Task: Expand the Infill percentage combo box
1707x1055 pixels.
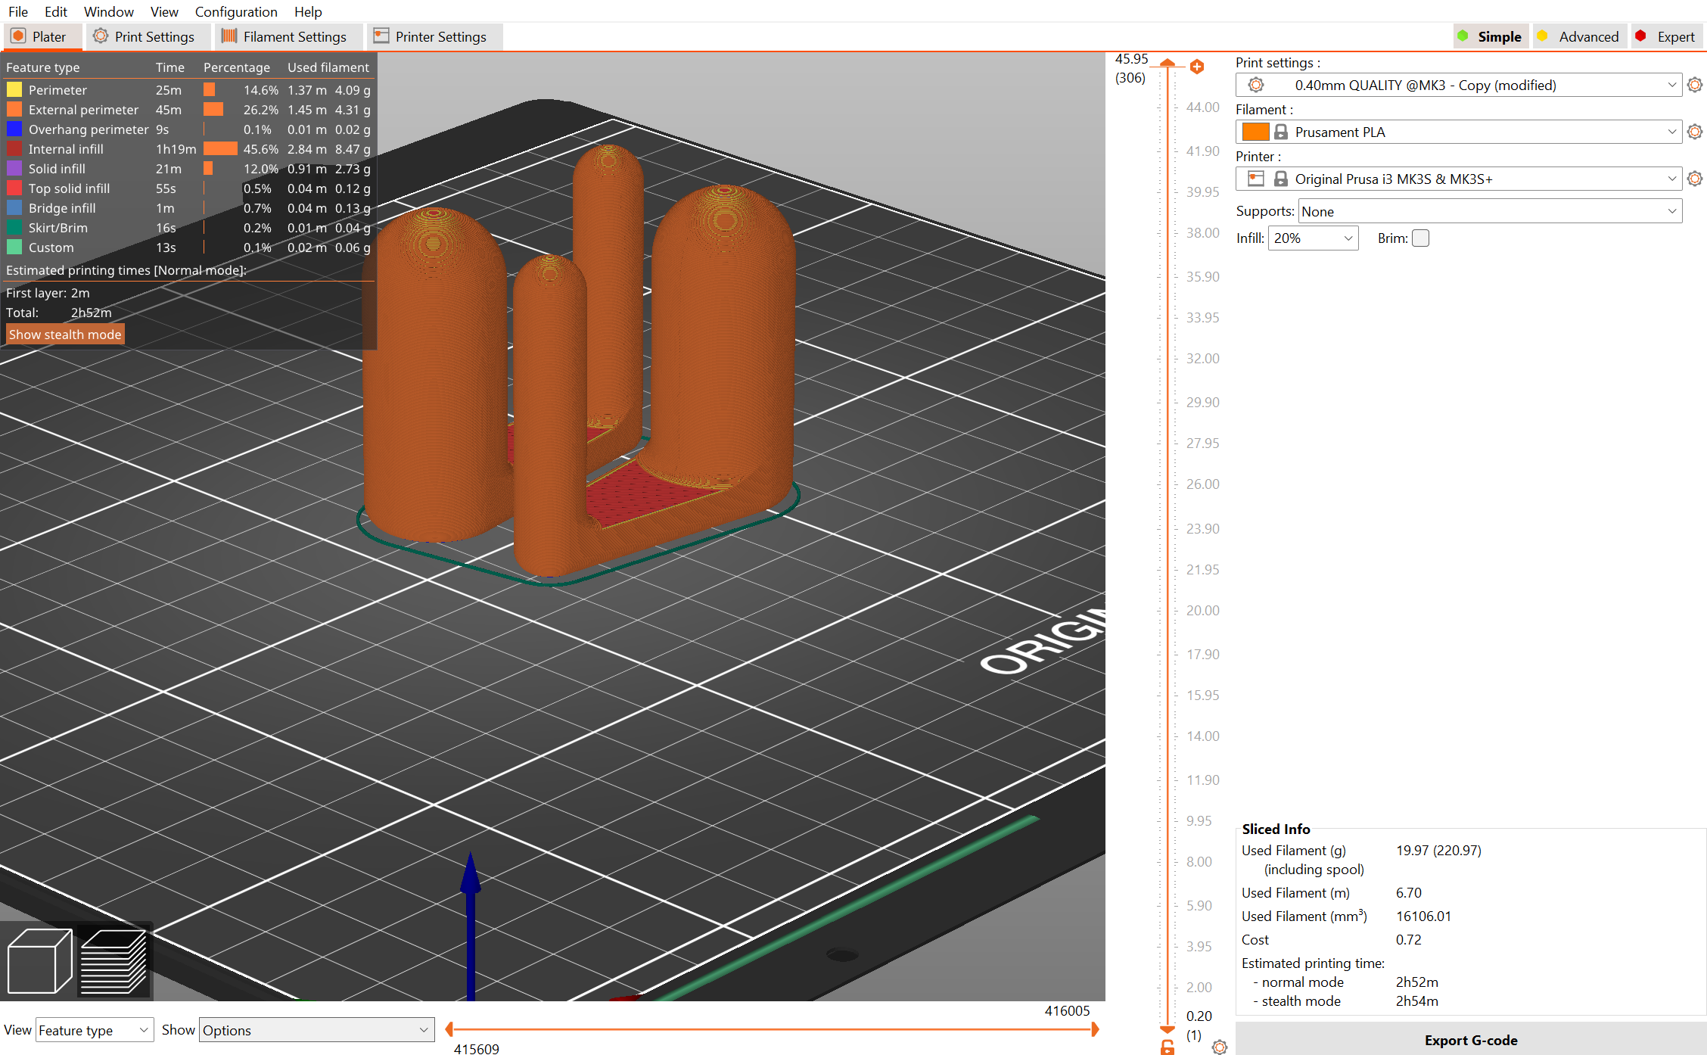Action: pyautogui.click(x=1348, y=238)
